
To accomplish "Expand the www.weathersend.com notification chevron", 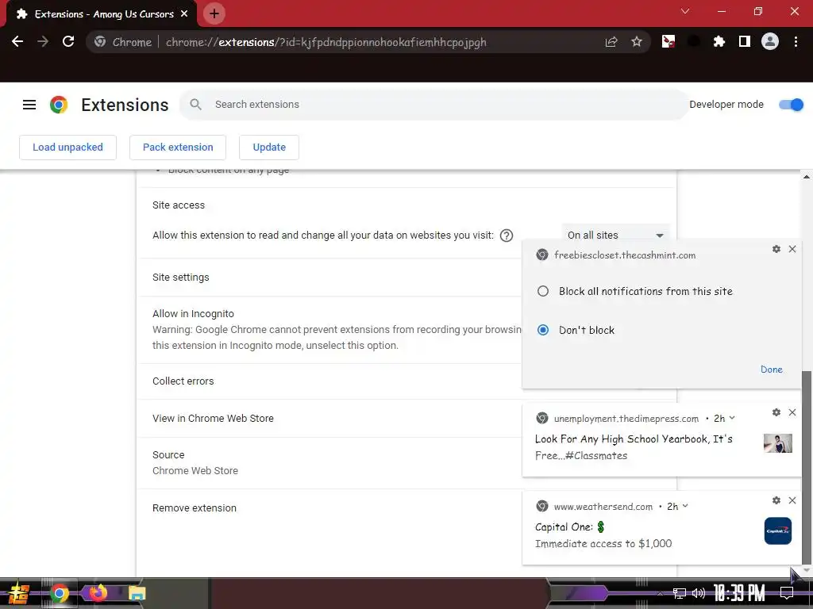I will [685, 505].
